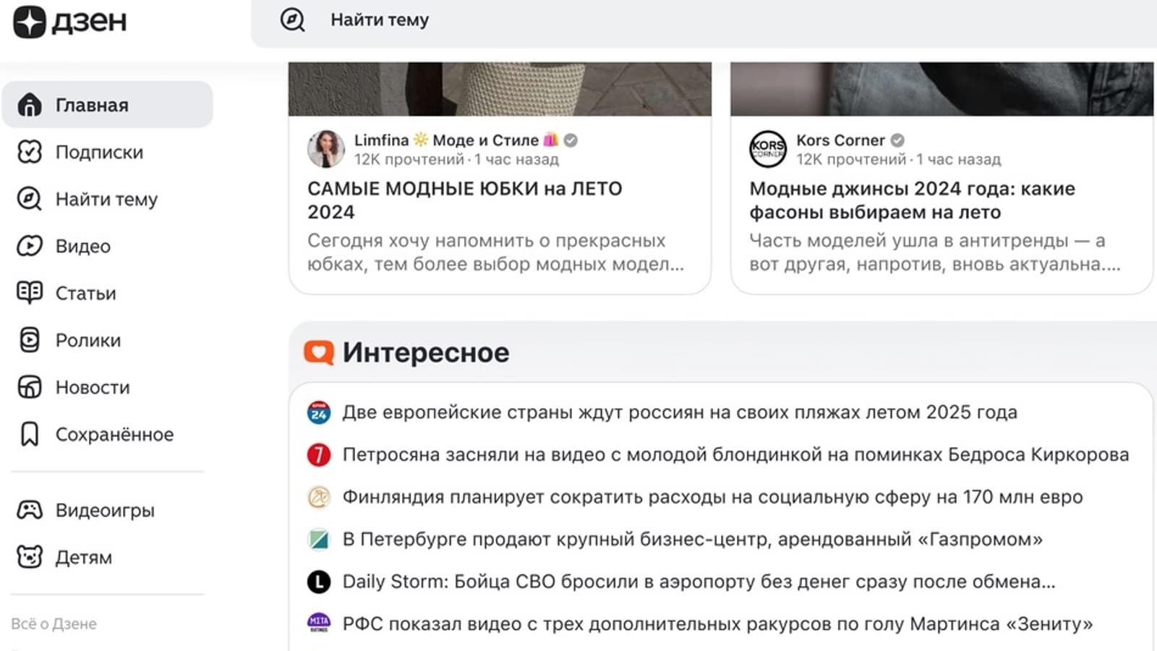Open headline about Петросяна and блондинкой
The image size is (1157, 651).
coord(735,454)
